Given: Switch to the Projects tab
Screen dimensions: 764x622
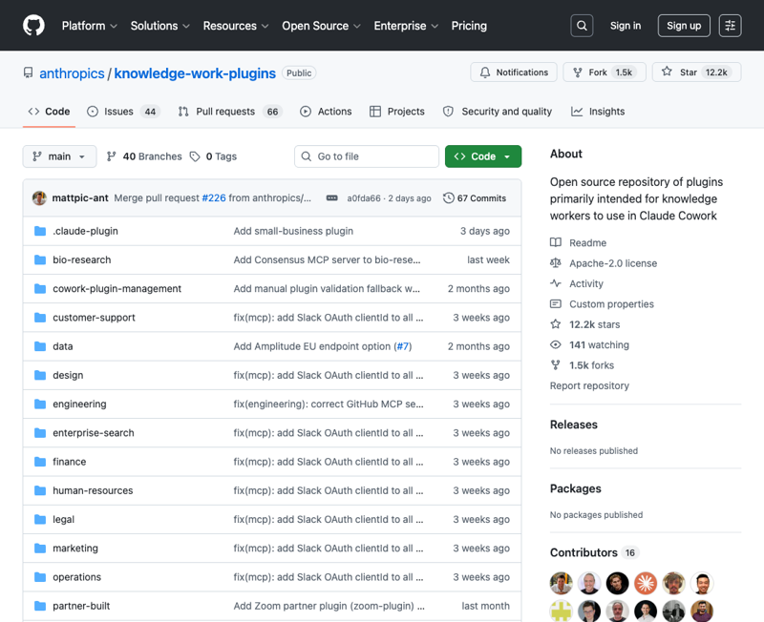Looking at the screenshot, I should tap(397, 112).
